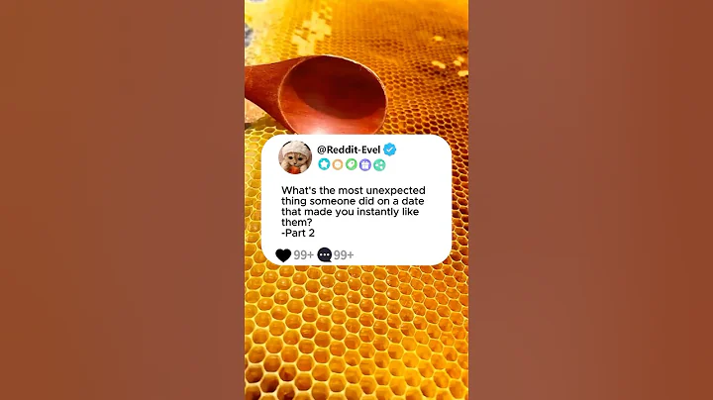The width and height of the screenshot is (713, 400).
Task: Click the @Reddit-Evel username
Action: click(x=349, y=150)
